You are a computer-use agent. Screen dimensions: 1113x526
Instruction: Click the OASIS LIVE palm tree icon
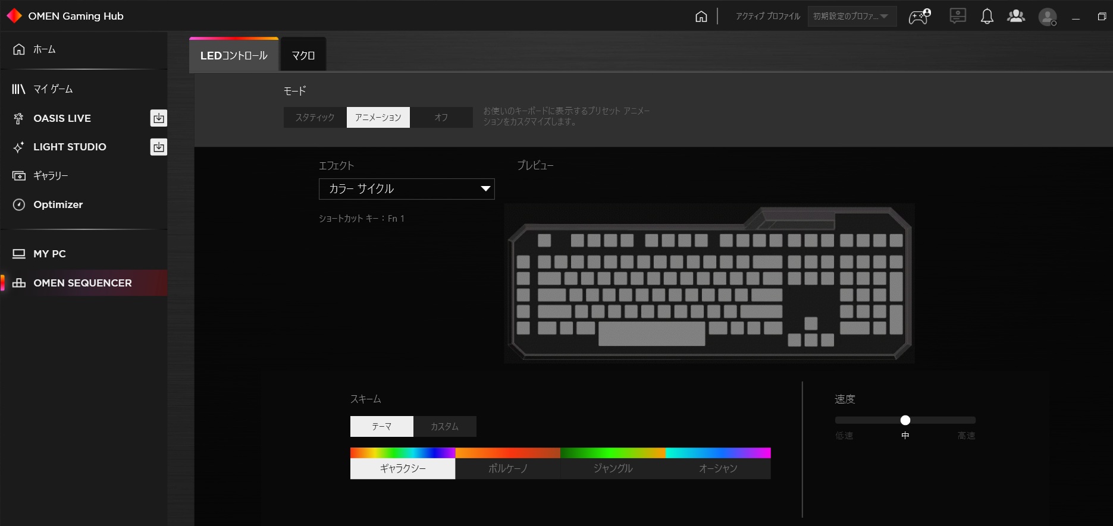click(x=18, y=118)
